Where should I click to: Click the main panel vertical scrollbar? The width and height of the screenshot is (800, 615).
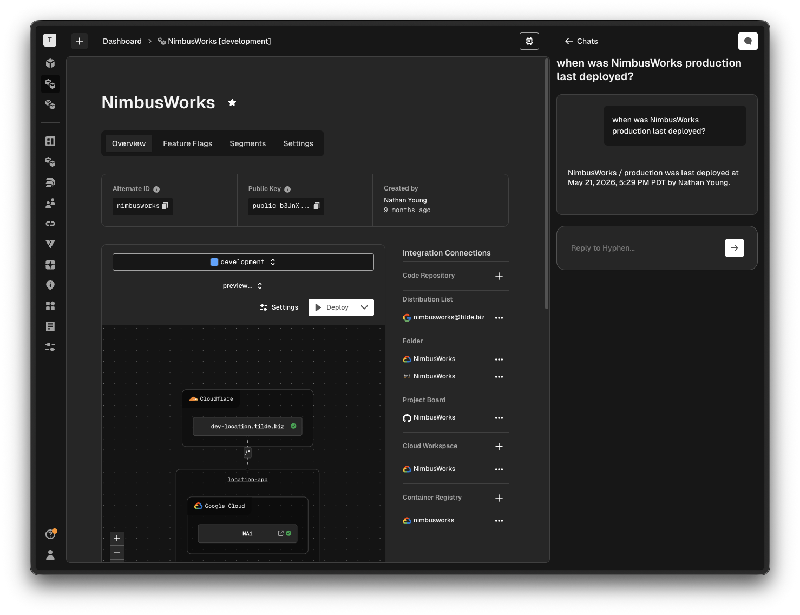[x=547, y=184]
